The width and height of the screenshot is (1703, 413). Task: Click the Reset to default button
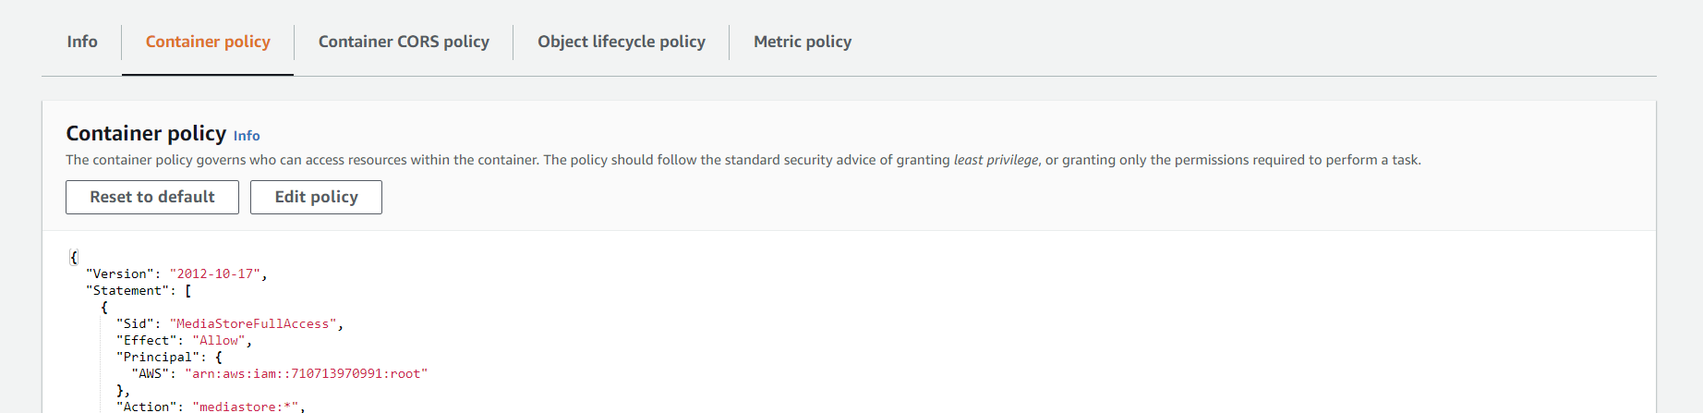click(152, 197)
